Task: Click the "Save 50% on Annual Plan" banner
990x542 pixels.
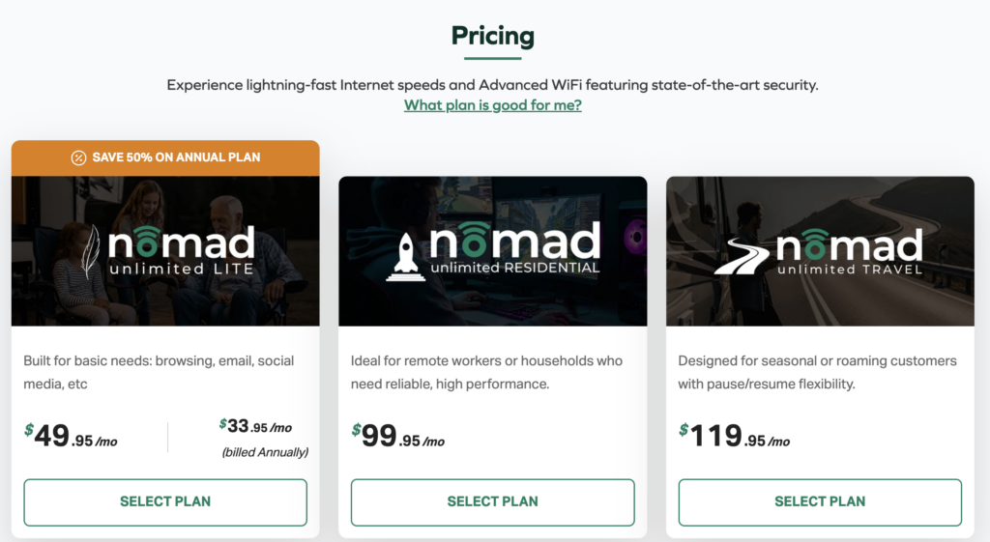Action: pyautogui.click(x=165, y=157)
